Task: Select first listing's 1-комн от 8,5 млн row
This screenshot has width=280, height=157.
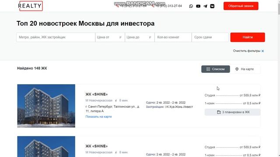Action: pos(232,103)
